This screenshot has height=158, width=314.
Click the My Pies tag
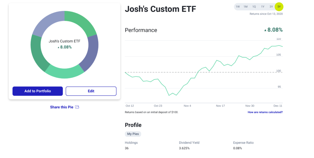[x=133, y=134]
